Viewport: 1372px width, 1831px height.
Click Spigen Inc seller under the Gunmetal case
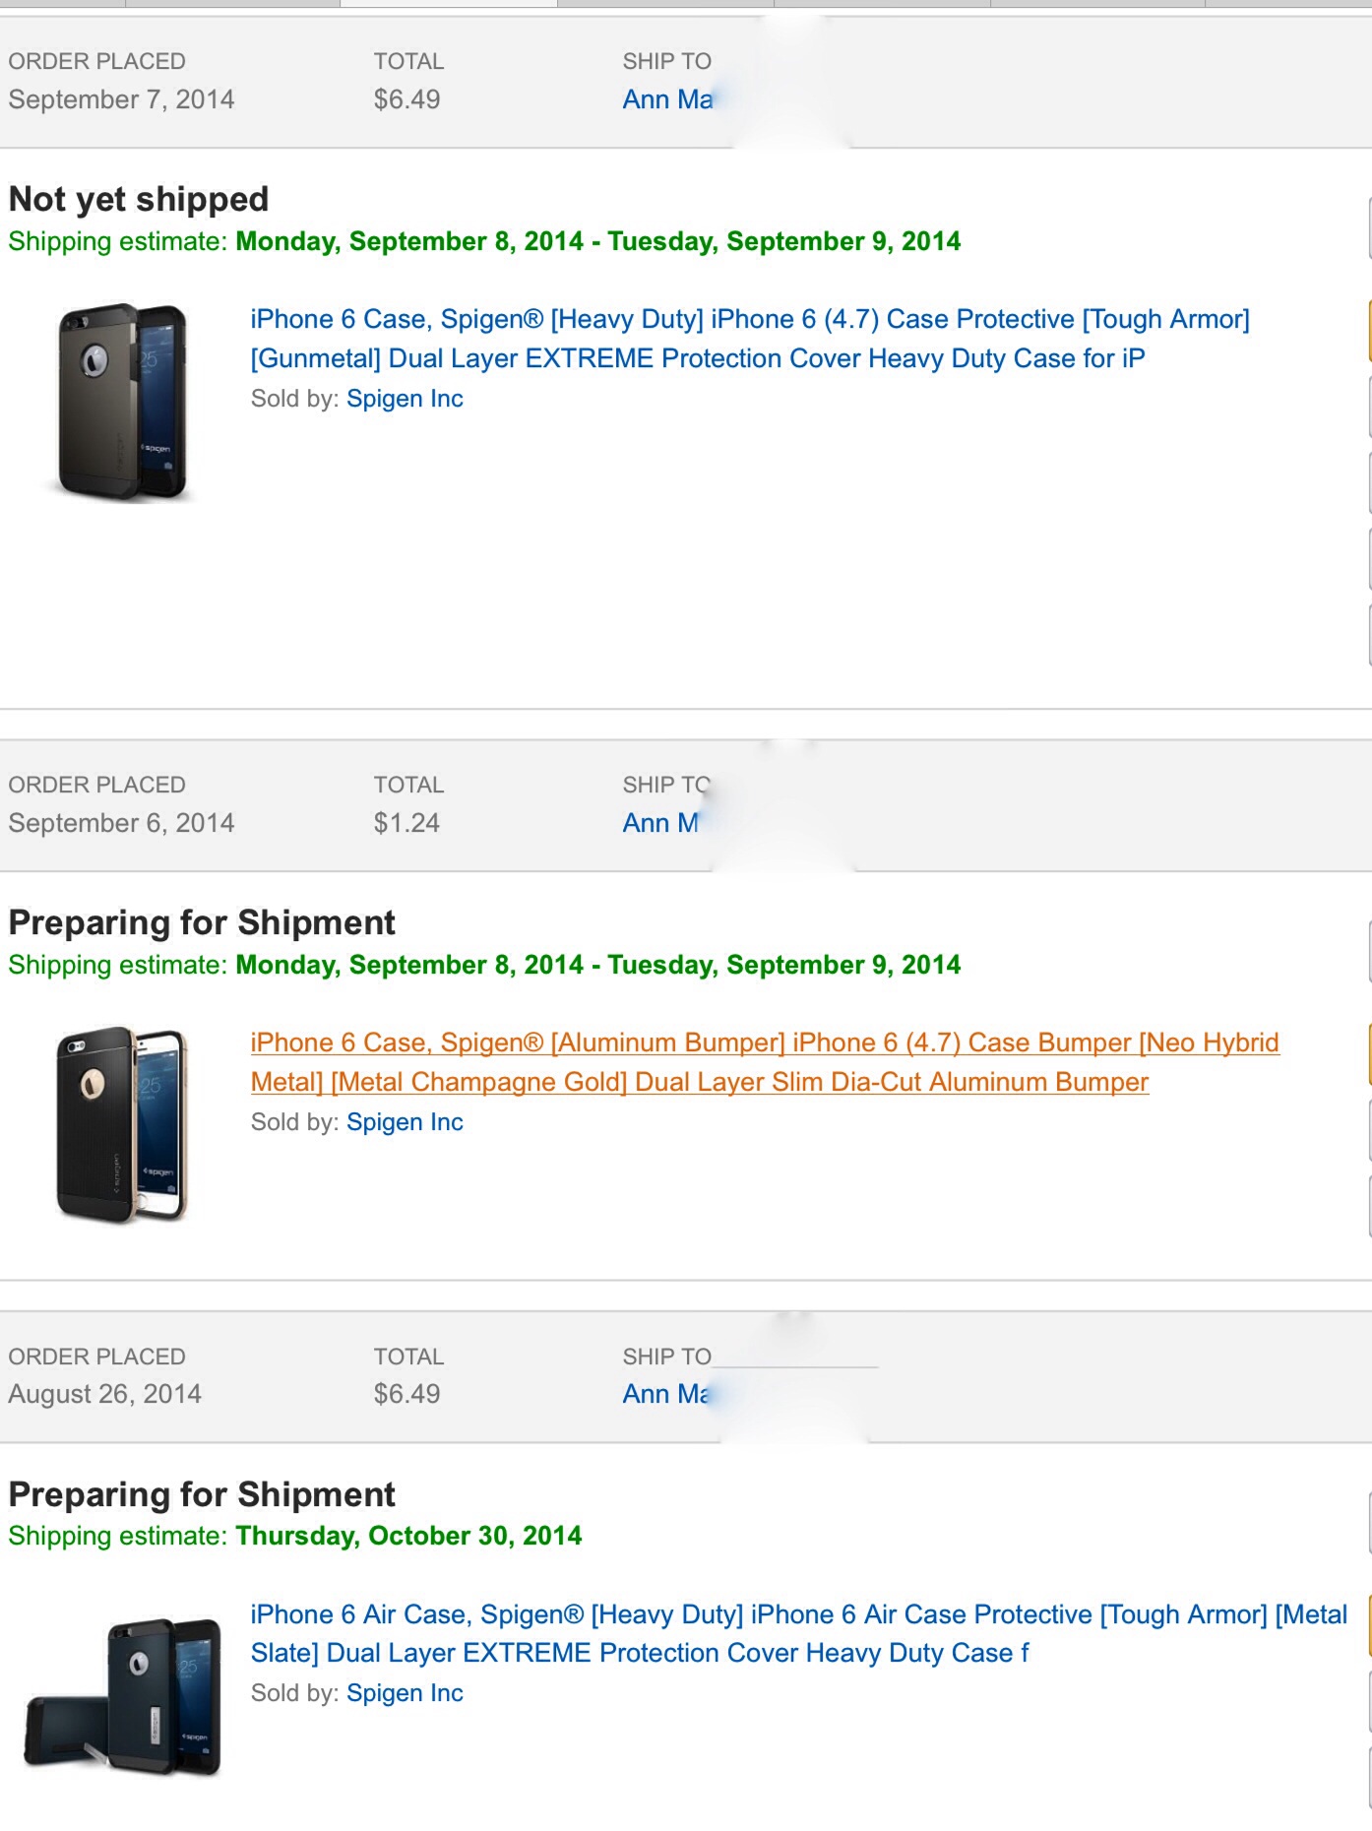405,399
